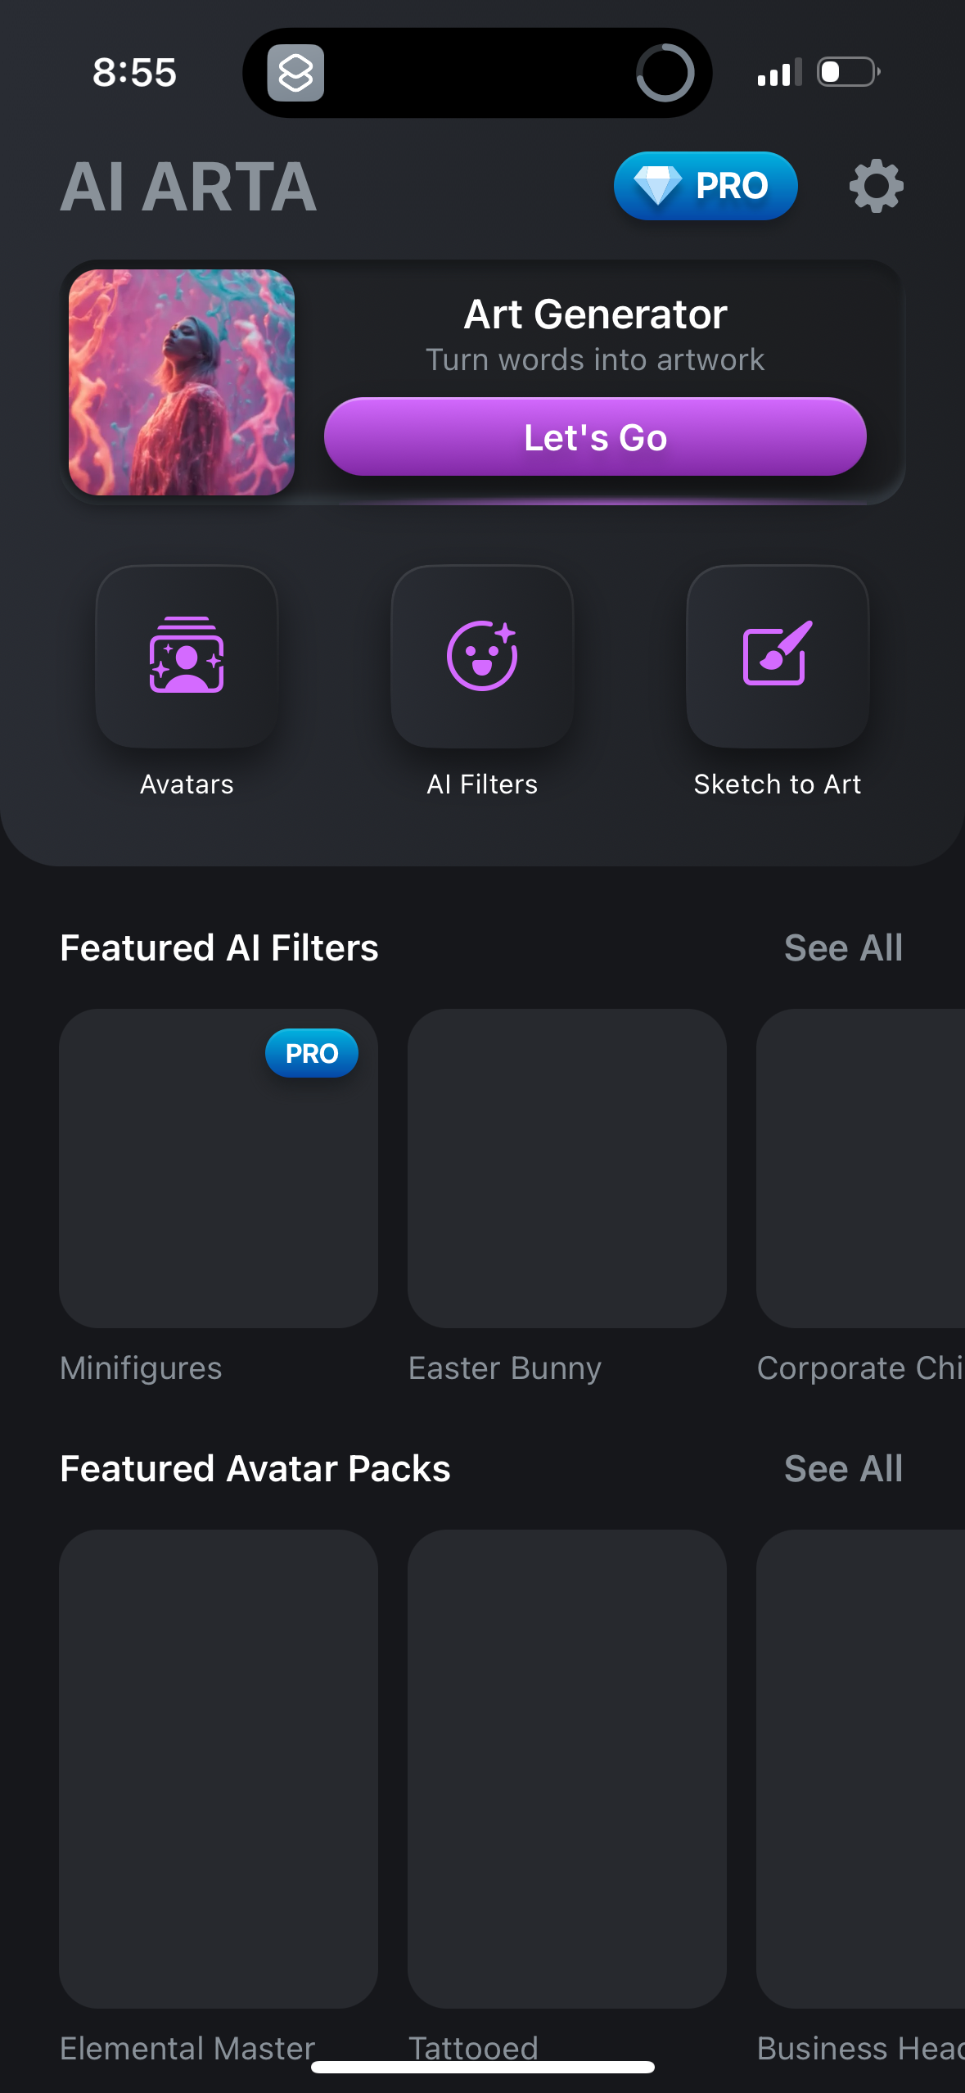Open AI Filters from the quick tools row

tap(482, 658)
